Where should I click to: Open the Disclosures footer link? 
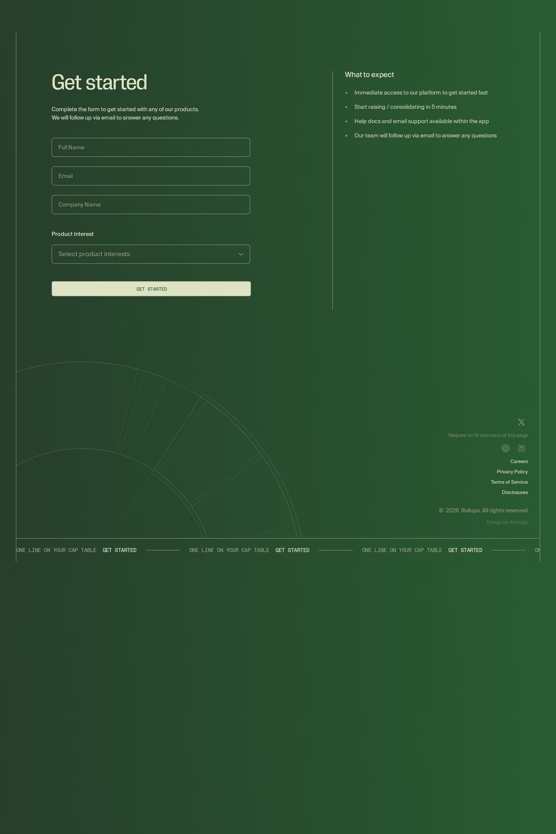tap(515, 492)
